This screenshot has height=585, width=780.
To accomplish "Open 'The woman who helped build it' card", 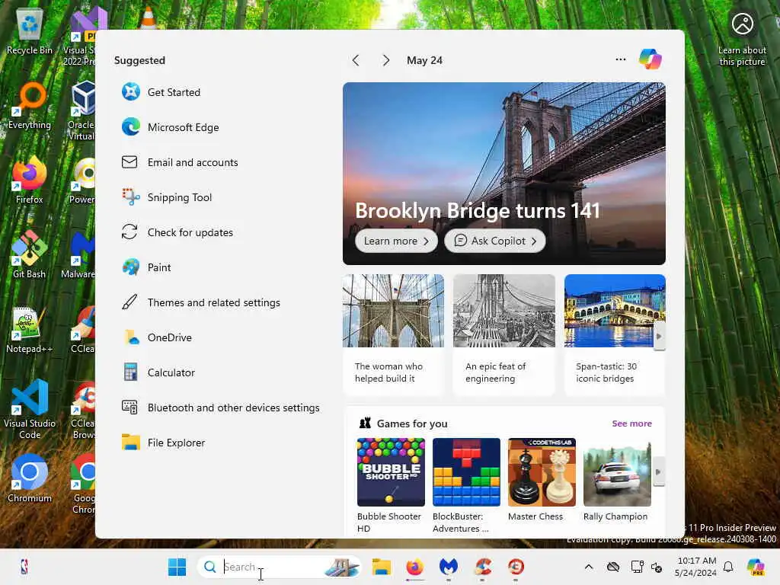I will 393,334.
